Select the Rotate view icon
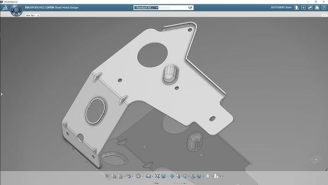 pyautogui.click(x=178, y=176)
